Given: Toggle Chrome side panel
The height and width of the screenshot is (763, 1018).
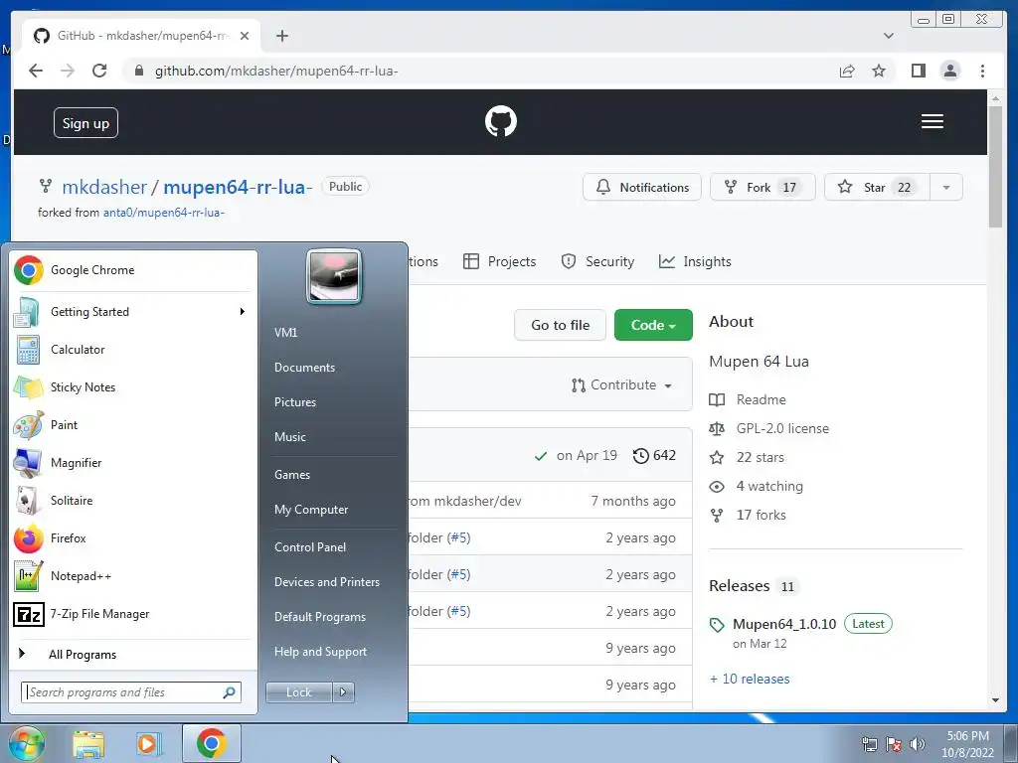Looking at the screenshot, I should (918, 71).
